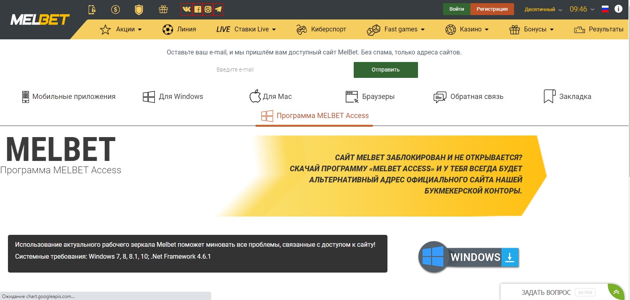Click the info circle icon
Image resolution: width=630 pixels, height=300 pixels.
pos(618,9)
